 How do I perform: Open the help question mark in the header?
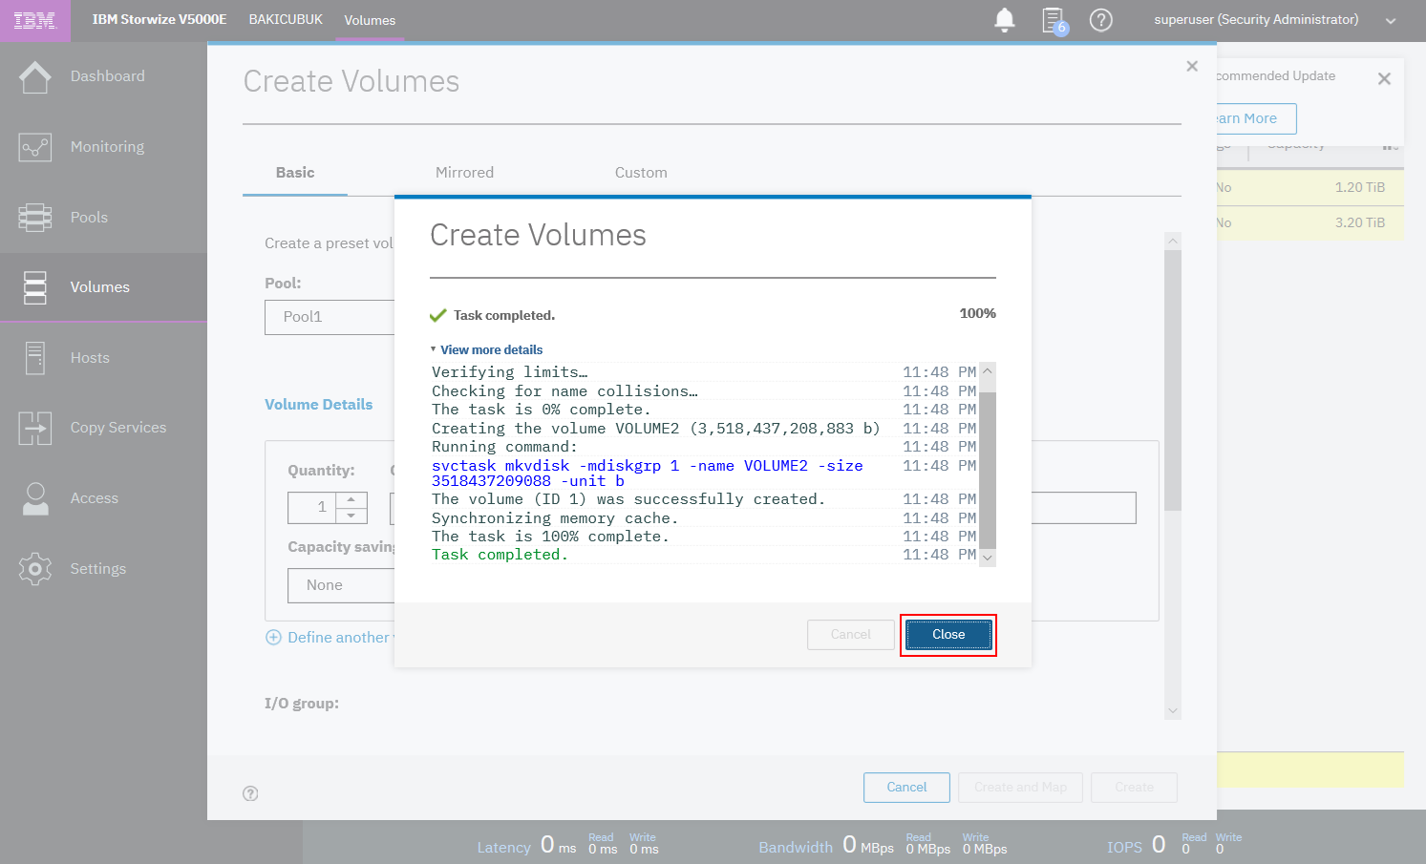[x=1101, y=20]
